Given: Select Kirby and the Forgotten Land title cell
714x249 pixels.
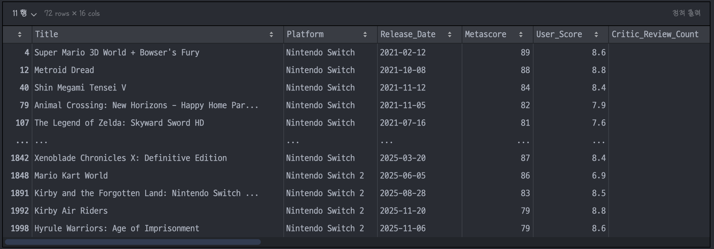Looking at the screenshot, I should click(x=158, y=193).
